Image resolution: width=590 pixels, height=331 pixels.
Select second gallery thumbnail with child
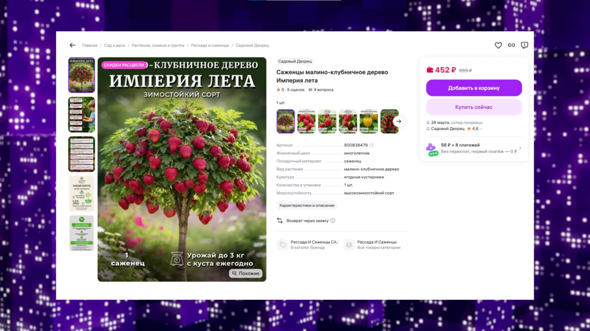click(x=82, y=114)
